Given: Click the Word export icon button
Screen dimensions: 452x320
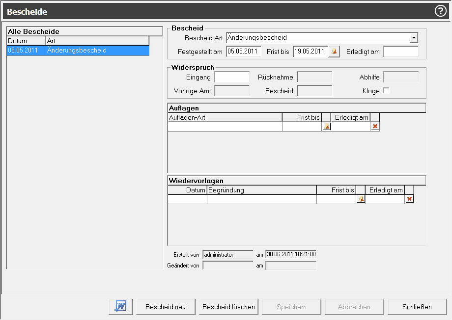Looking at the screenshot, I should (x=121, y=307).
